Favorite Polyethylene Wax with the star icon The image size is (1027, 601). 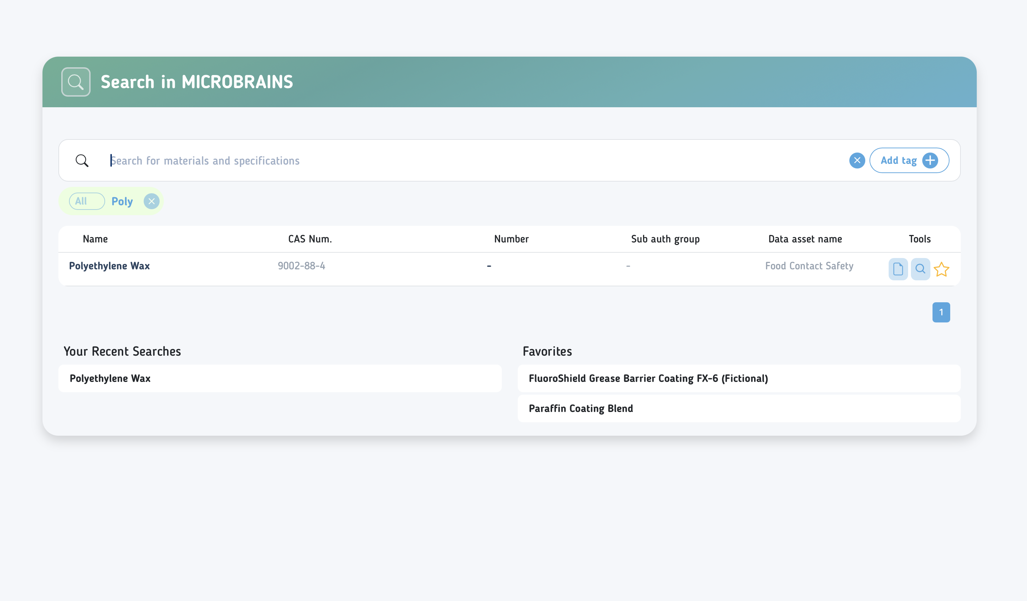click(941, 269)
